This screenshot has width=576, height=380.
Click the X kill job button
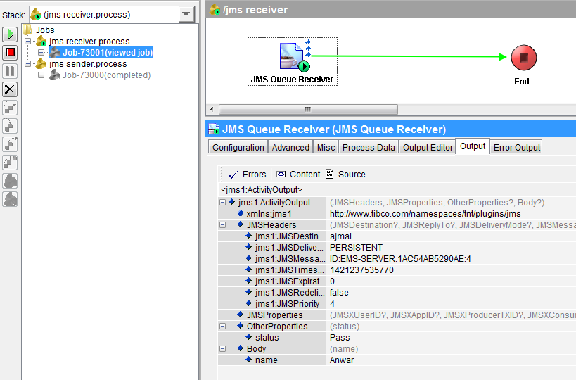coord(10,89)
